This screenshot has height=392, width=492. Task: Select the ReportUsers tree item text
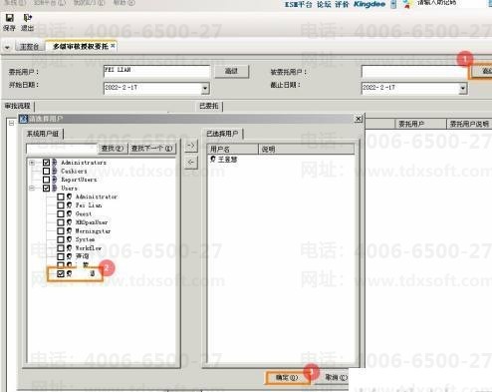coord(79,180)
